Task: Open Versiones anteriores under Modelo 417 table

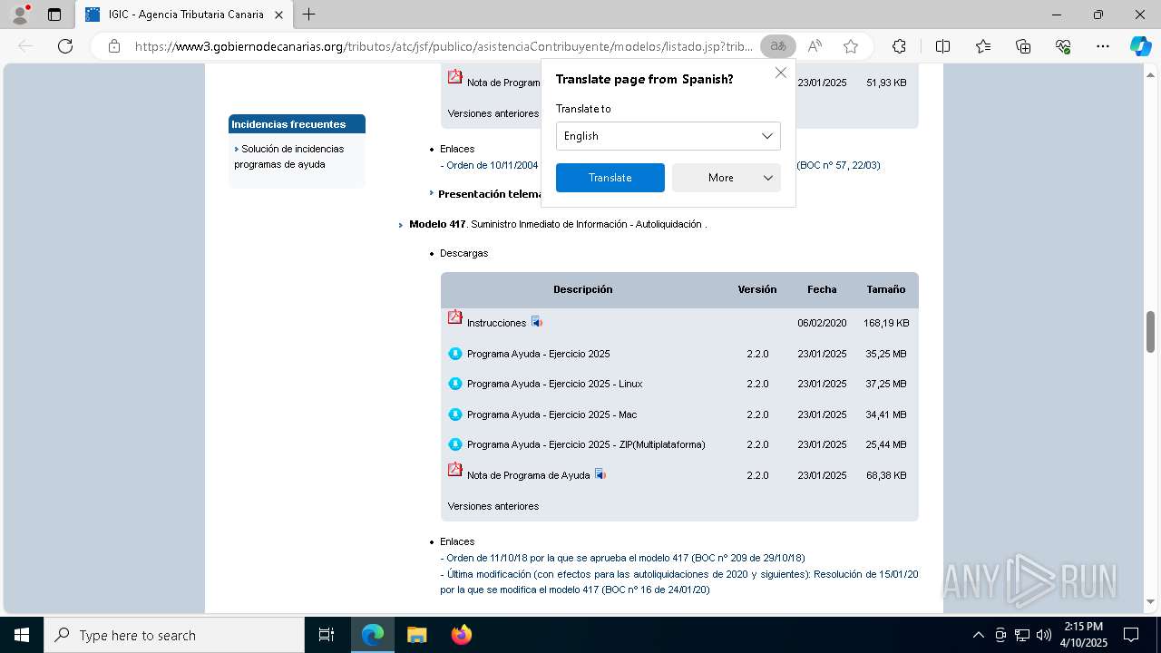Action: (493, 506)
